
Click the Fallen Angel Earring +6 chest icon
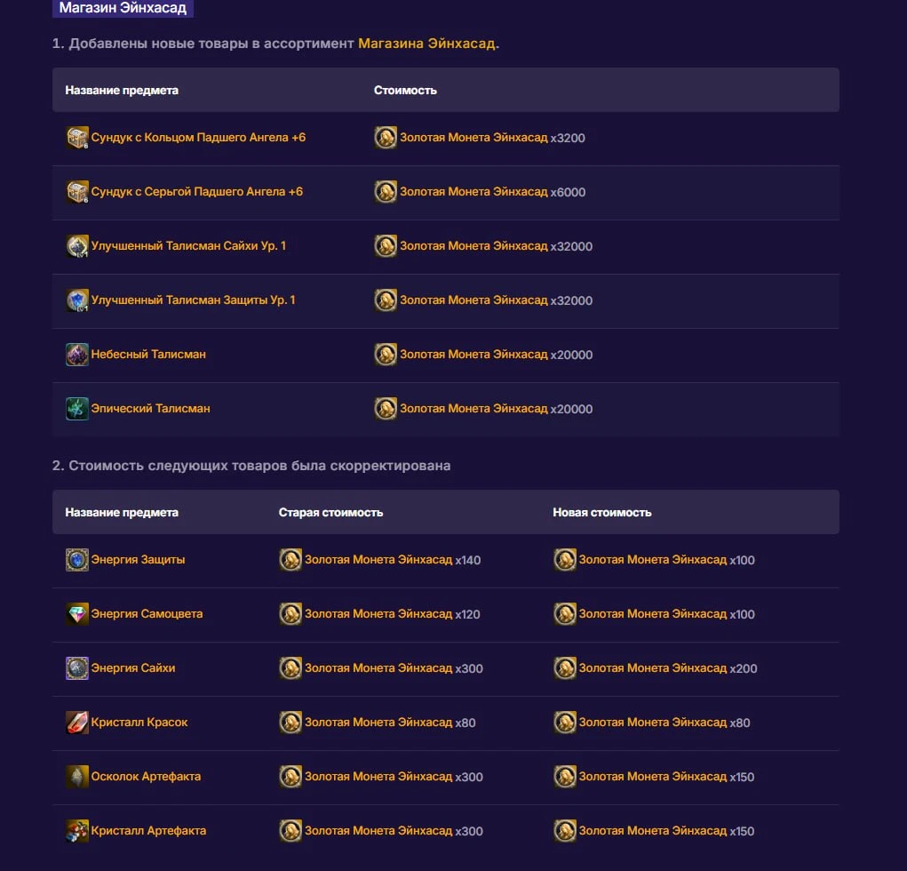77,192
